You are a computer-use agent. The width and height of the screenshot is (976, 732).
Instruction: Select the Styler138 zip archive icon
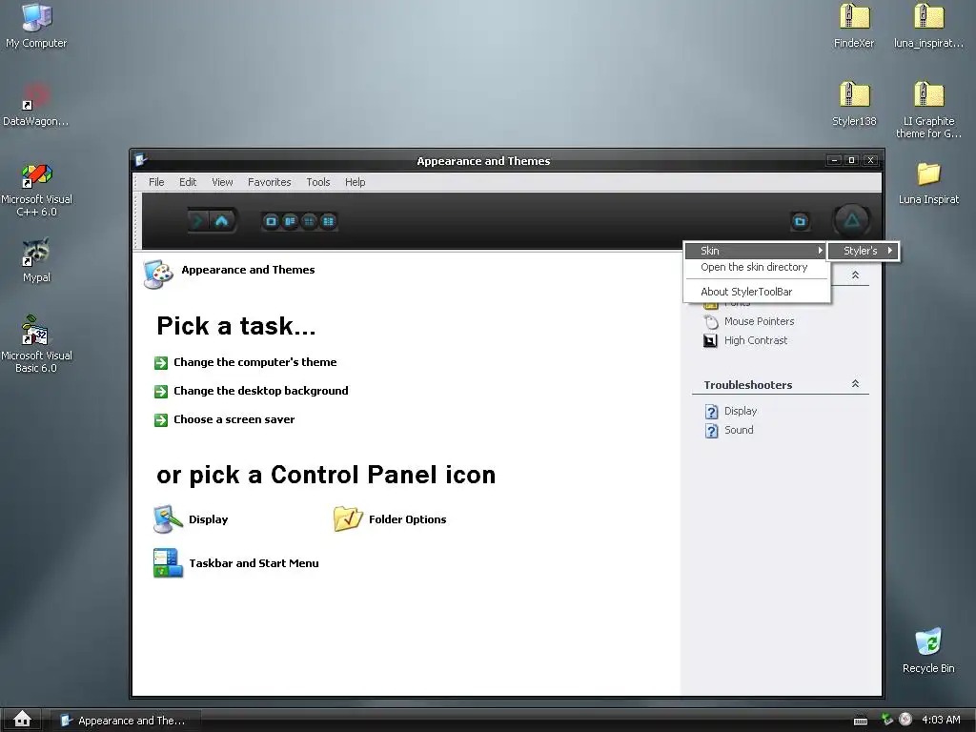[854, 94]
